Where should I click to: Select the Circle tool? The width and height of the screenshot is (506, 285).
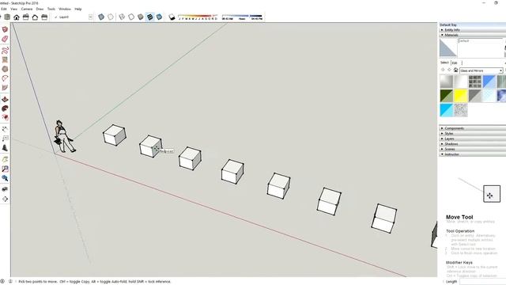[x=5, y=69]
